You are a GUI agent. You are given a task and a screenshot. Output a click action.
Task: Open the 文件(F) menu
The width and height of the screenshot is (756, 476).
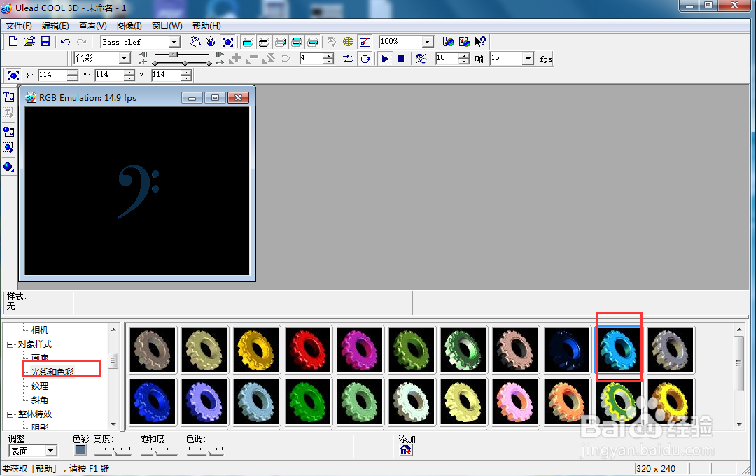click(19, 26)
